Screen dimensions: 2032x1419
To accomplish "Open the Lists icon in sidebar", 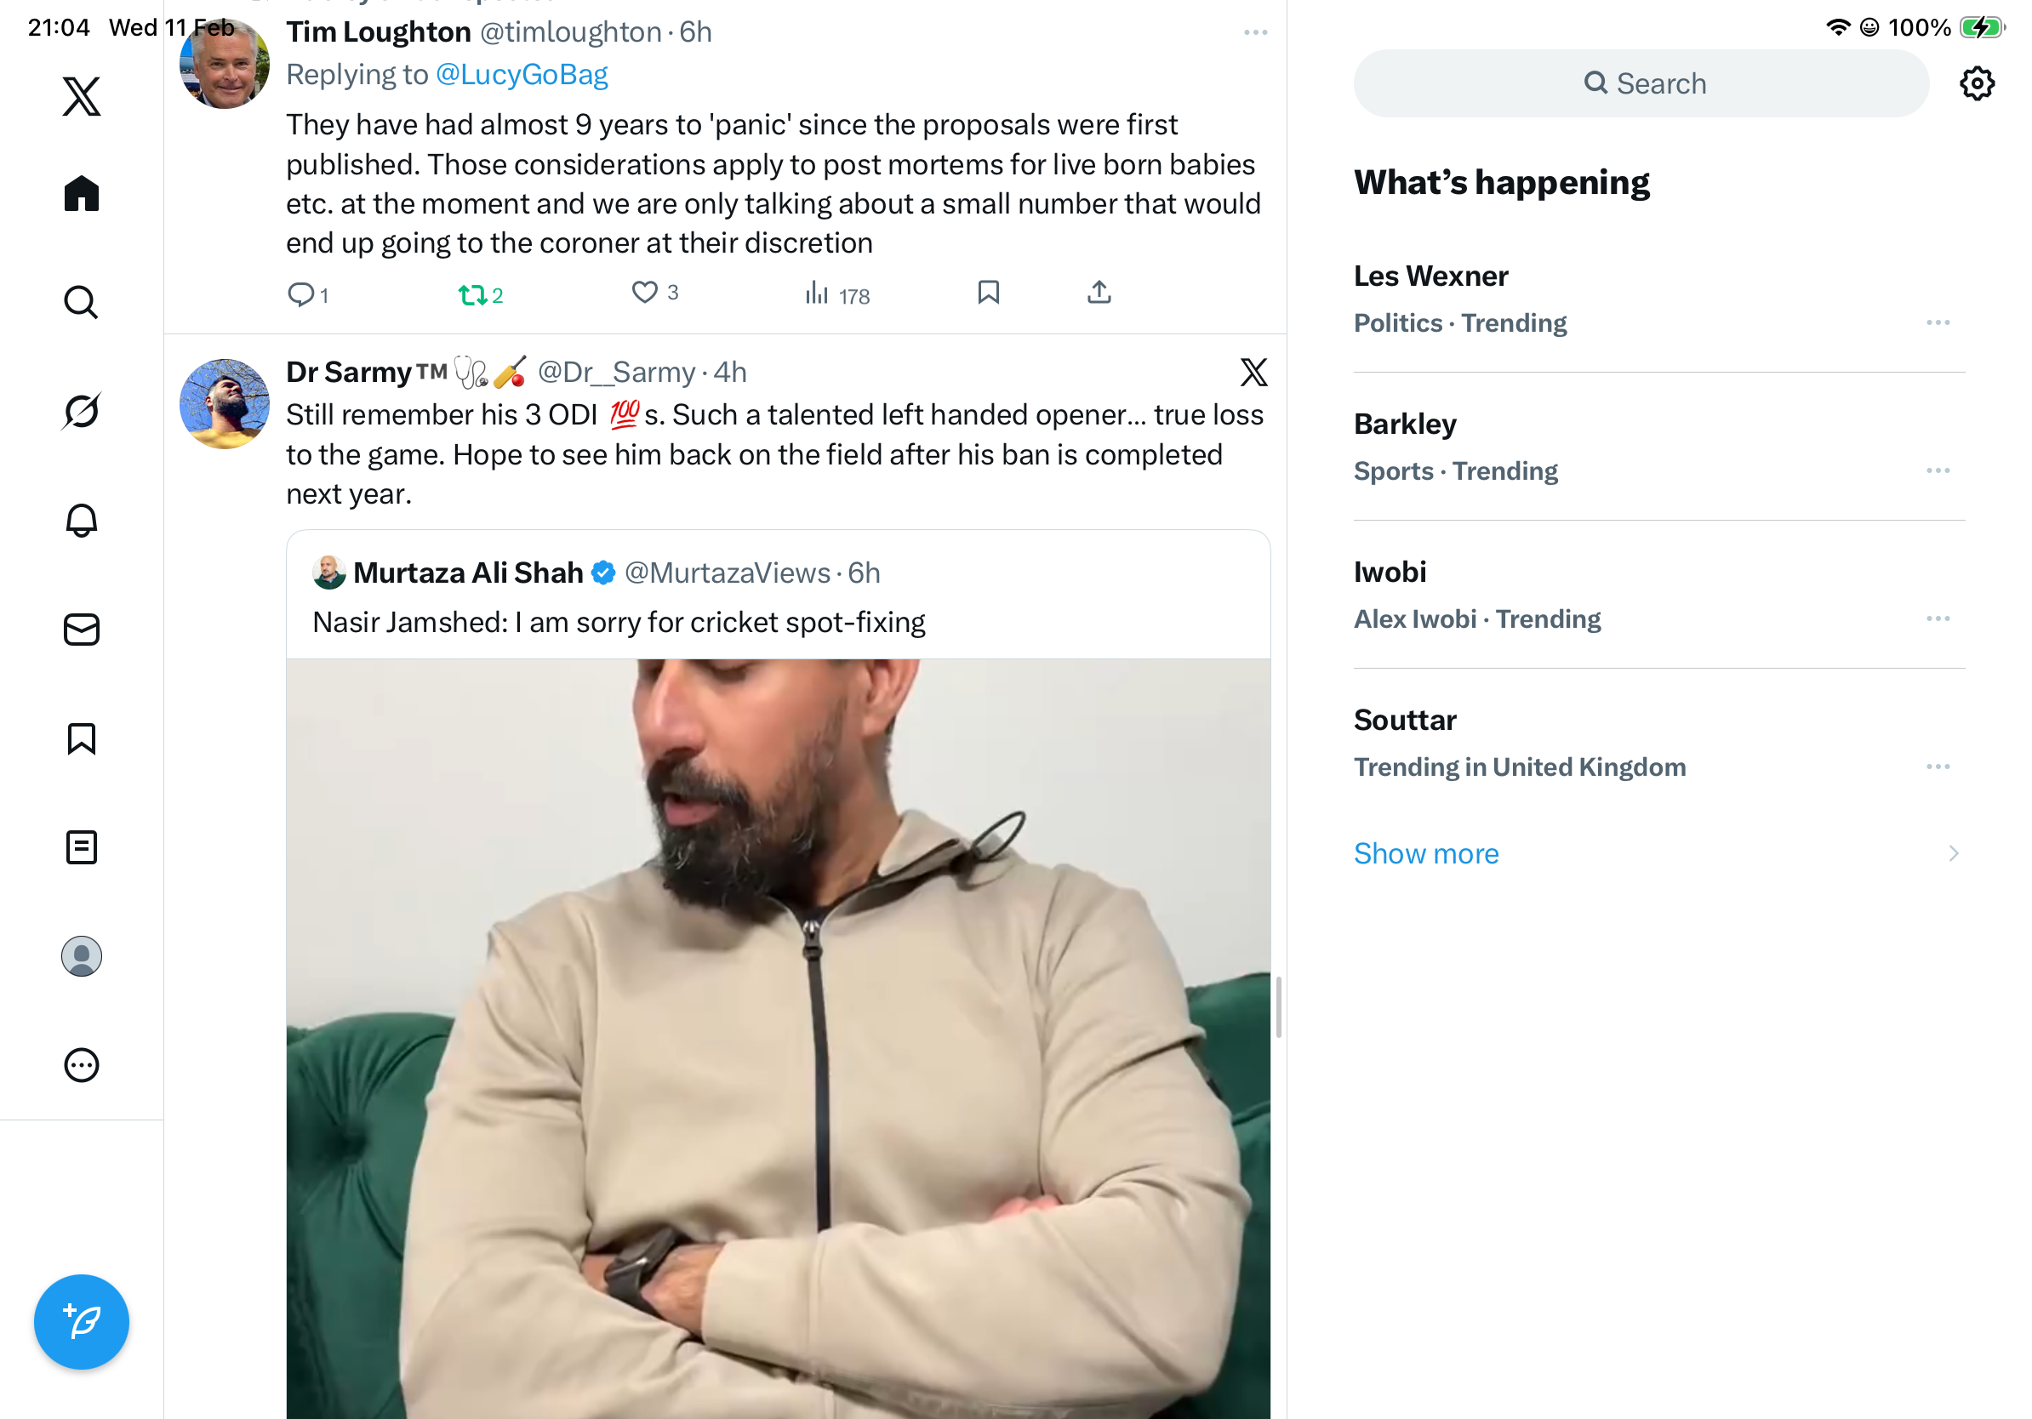I will [82, 846].
